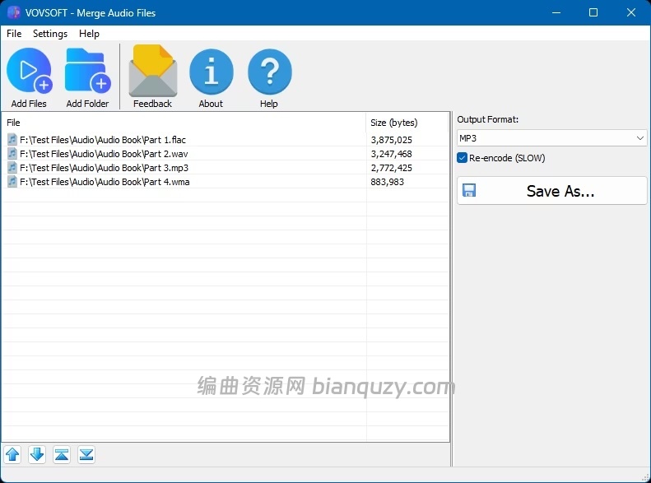Select the Part 1.flac file row

click(226, 140)
